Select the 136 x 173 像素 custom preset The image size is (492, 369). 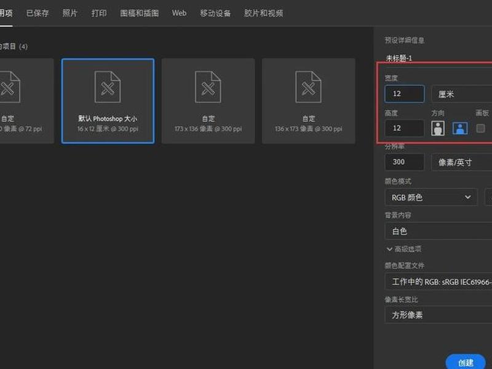click(x=309, y=101)
